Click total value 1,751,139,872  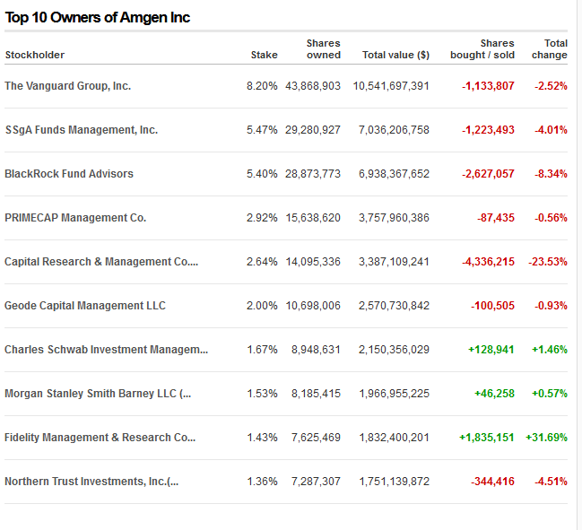[x=395, y=482]
